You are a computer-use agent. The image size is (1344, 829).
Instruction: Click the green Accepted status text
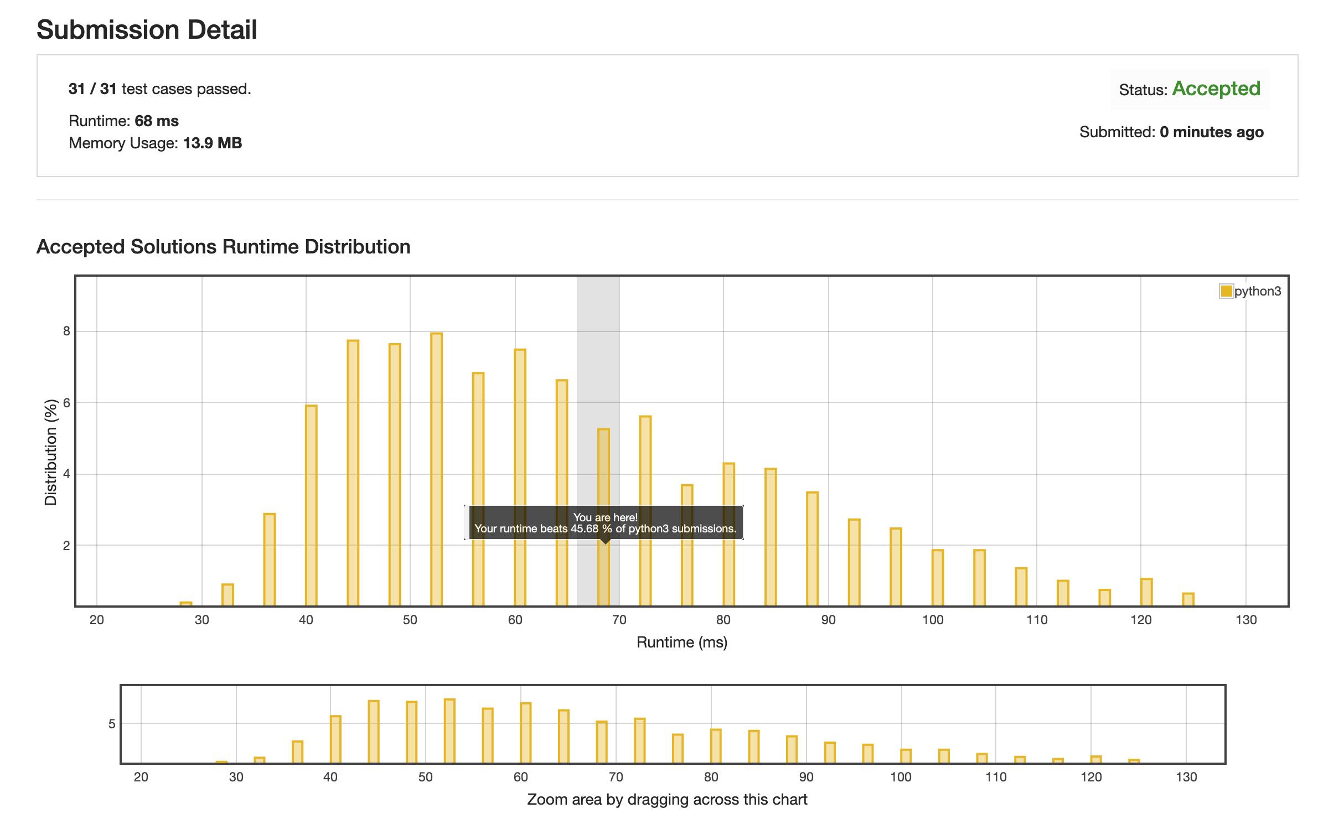[x=1216, y=89]
